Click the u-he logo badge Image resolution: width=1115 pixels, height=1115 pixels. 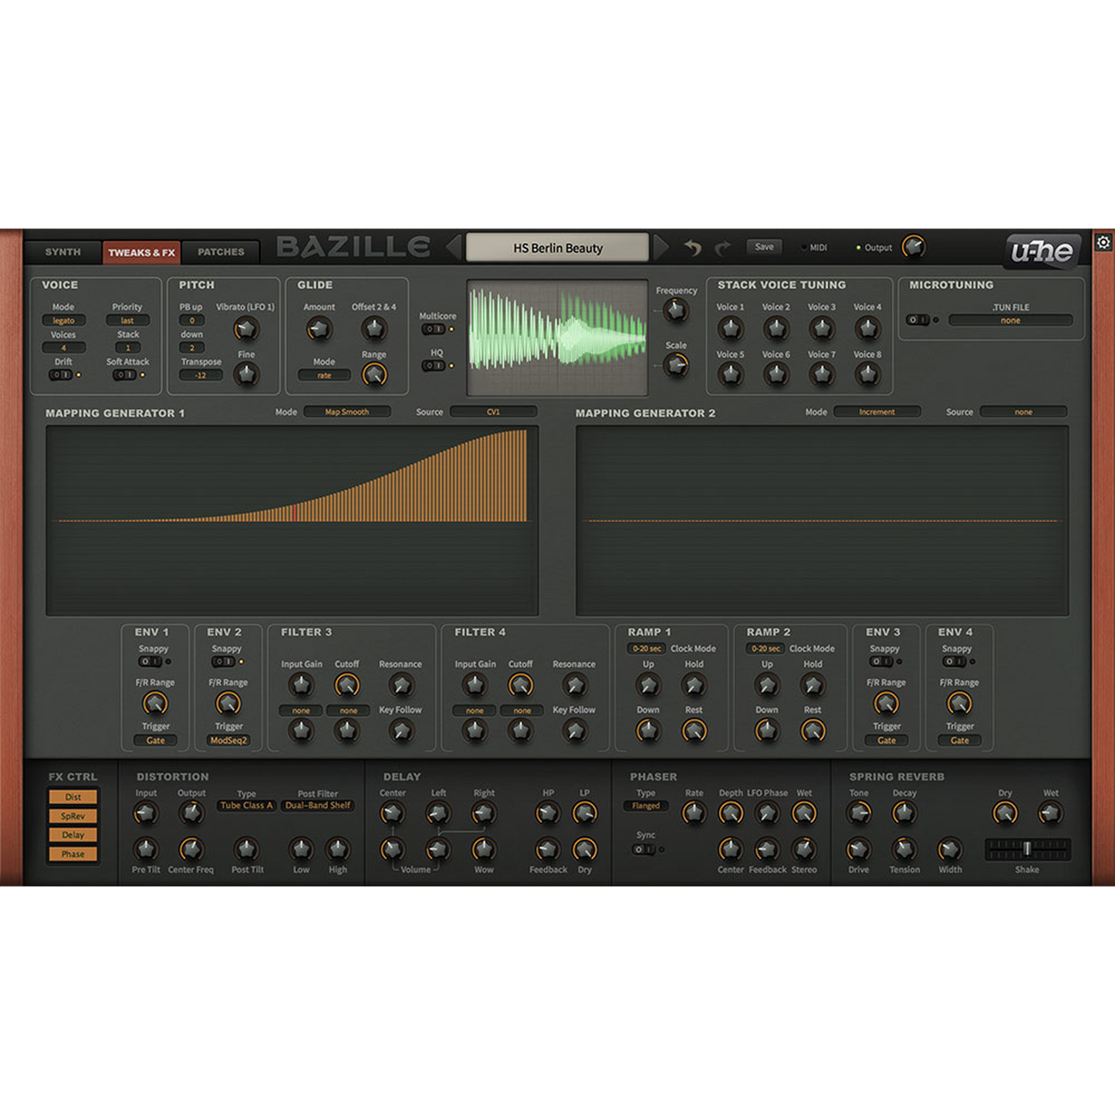tap(1042, 251)
